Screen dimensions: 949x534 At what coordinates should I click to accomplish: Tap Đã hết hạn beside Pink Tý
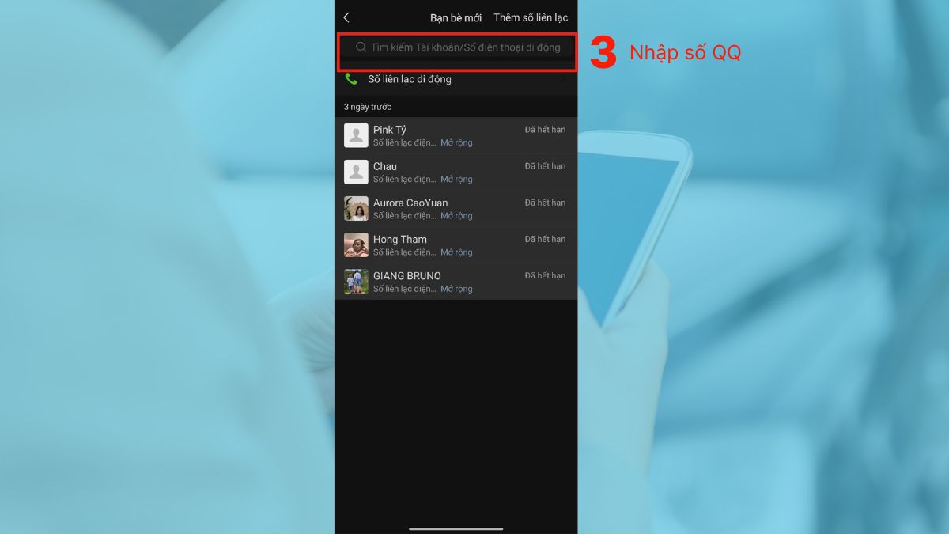(x=545, y=130)
